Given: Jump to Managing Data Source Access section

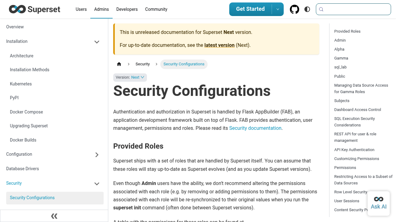Looking at the screenshot, I should (x=361, y=88).
